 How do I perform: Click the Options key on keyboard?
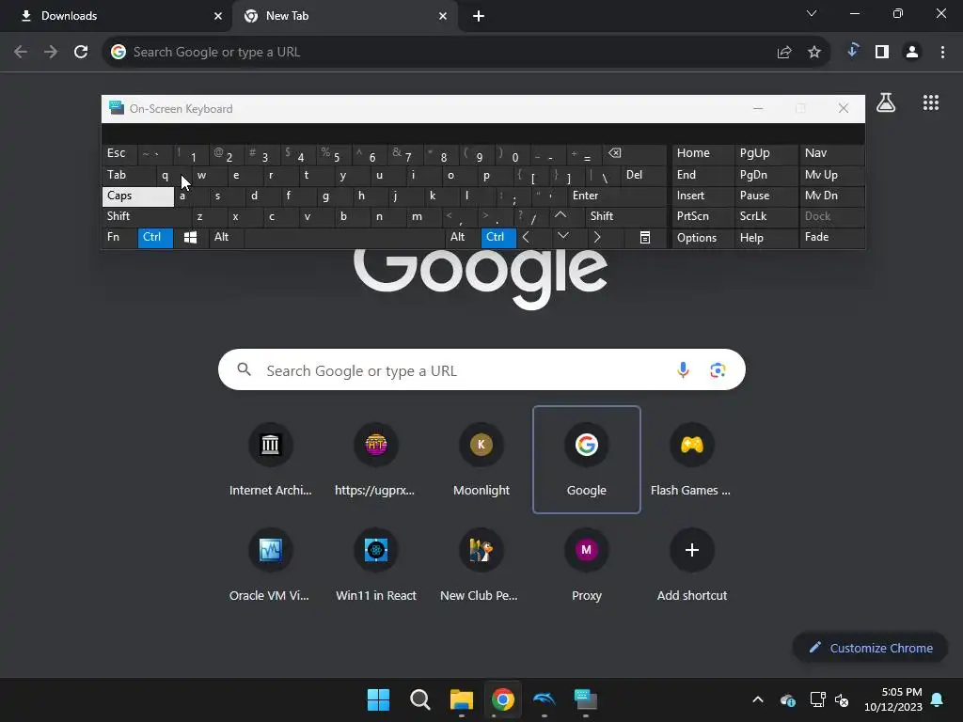click(x=703, y=238)
